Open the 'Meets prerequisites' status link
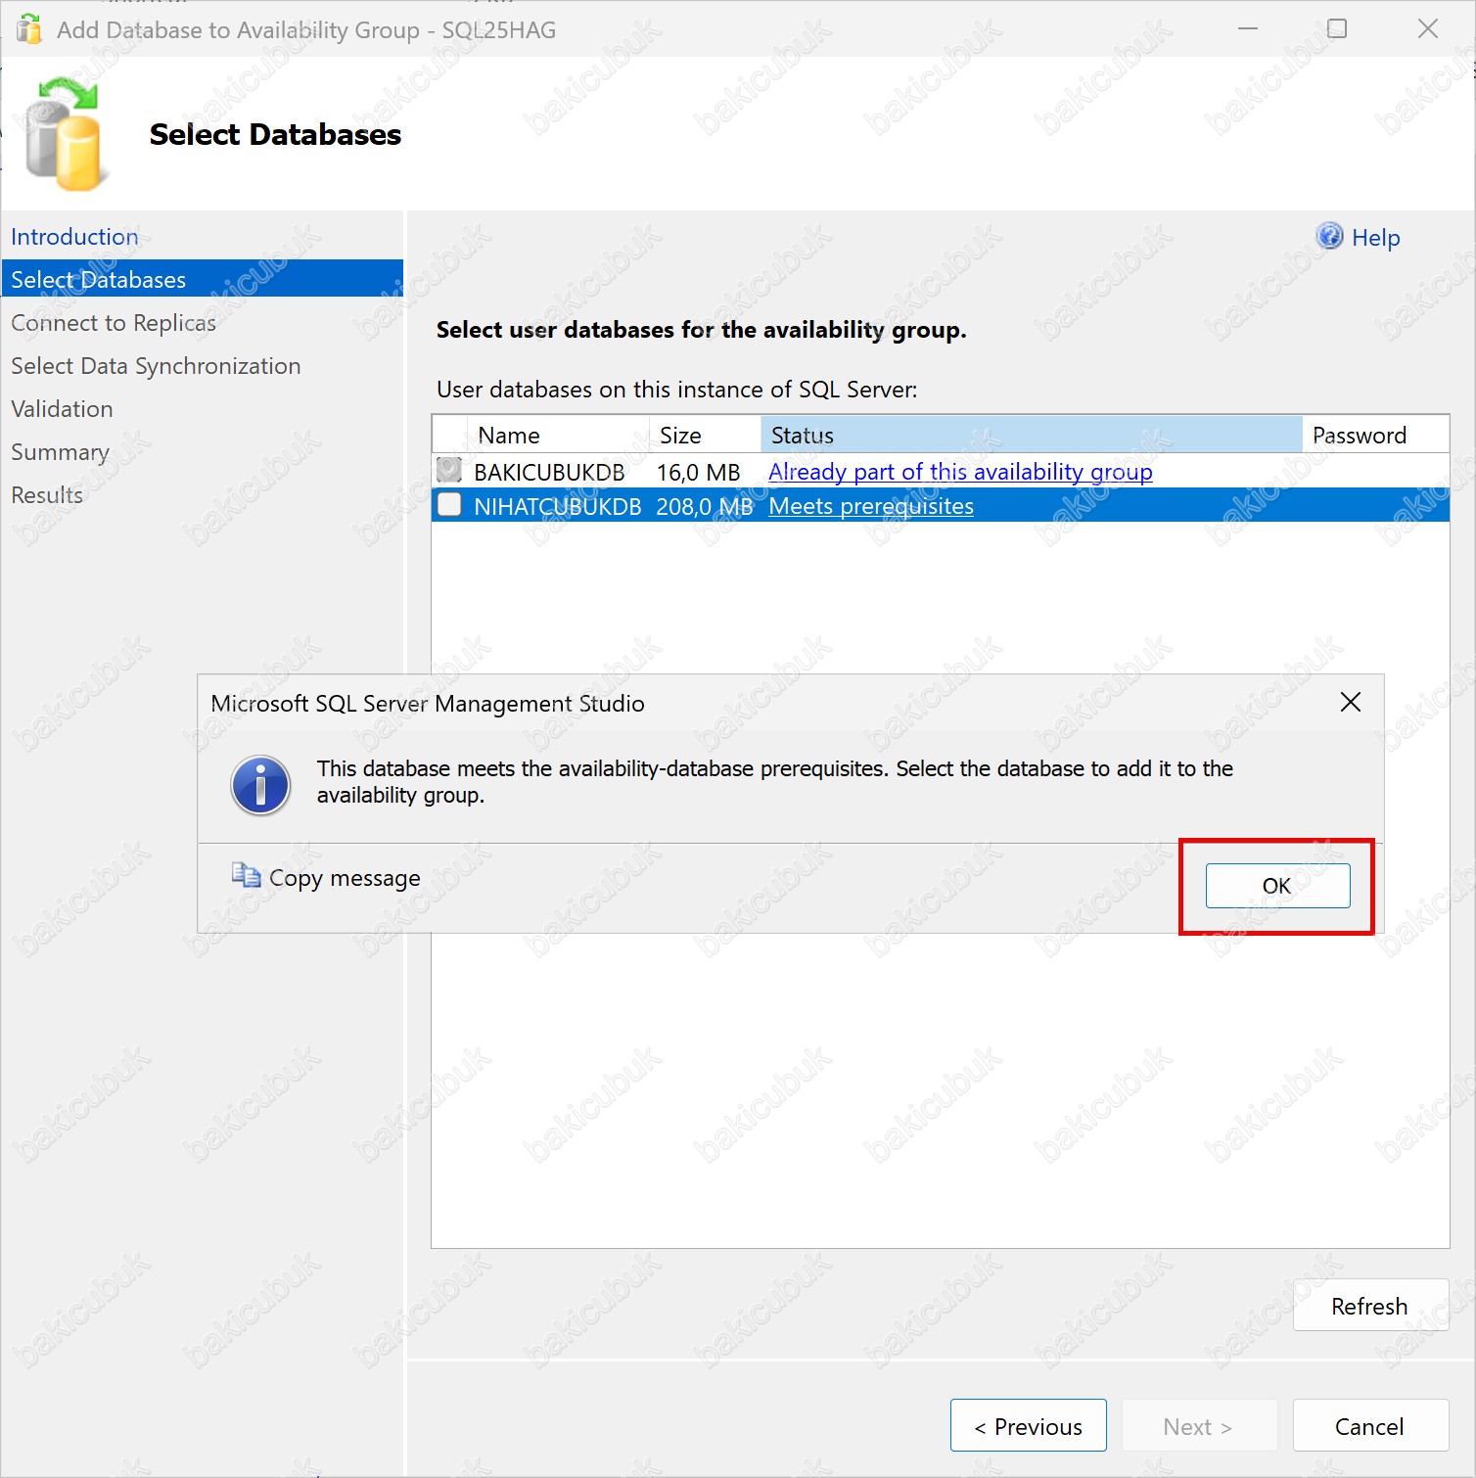This screenshot has width=1476, height=1478. point(870,506)
